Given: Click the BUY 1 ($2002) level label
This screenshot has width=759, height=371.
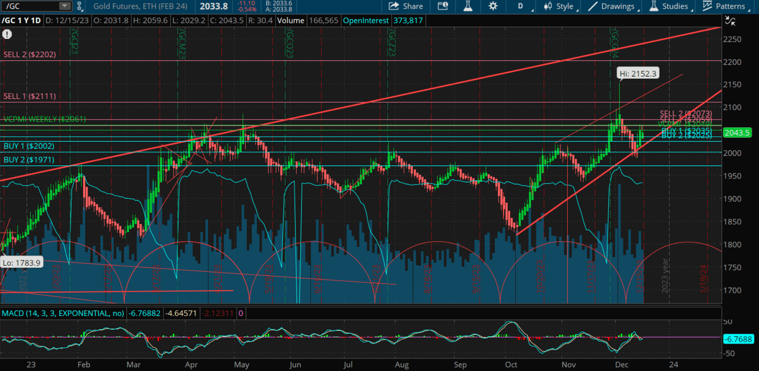Looking at the screenshot, I should tap(29, 146).
